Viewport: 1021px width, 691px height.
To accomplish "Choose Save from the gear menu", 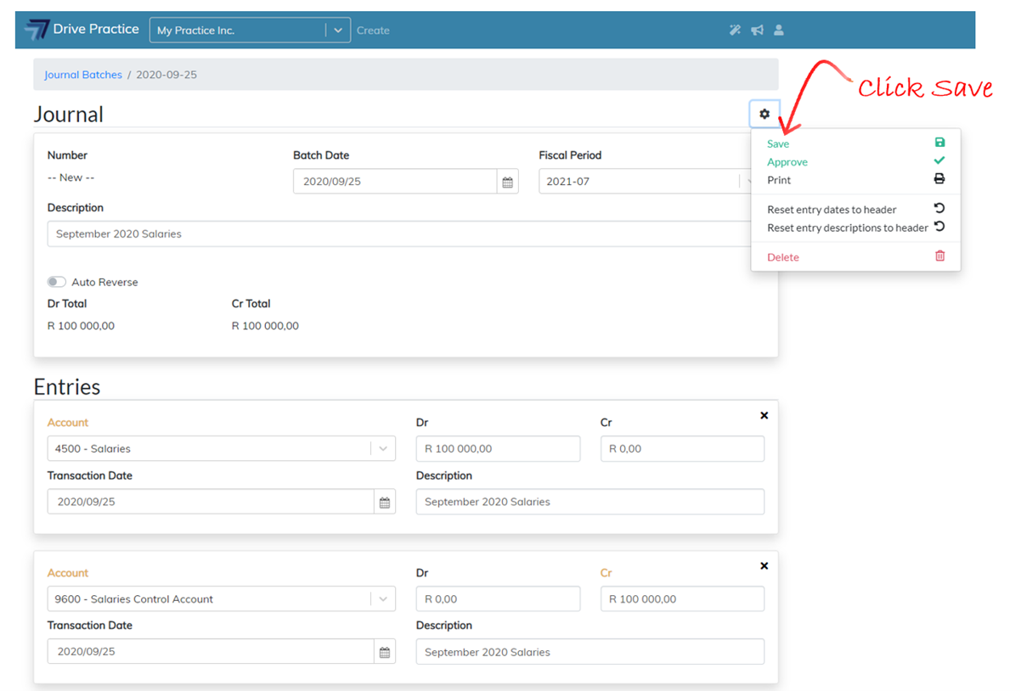I will click(778, 143).
